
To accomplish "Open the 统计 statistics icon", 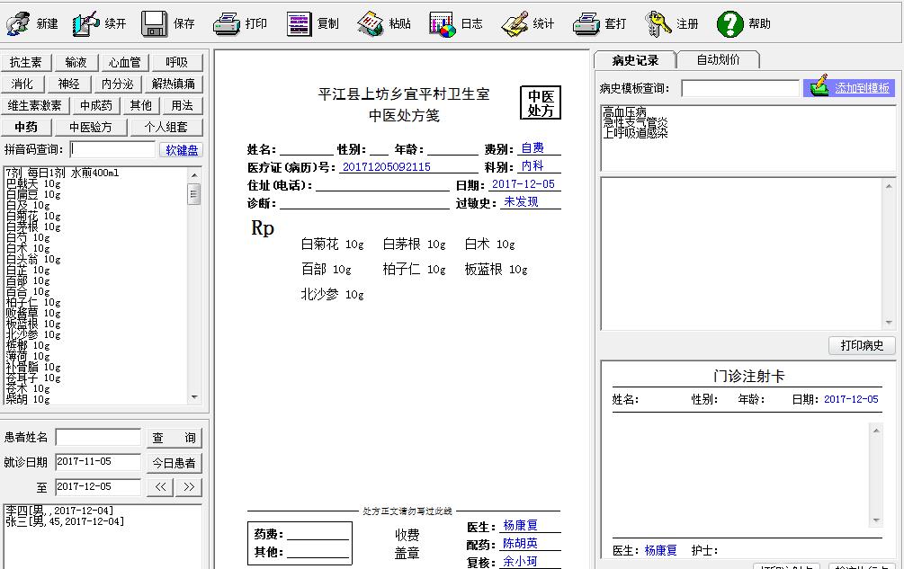I will 515,23.
